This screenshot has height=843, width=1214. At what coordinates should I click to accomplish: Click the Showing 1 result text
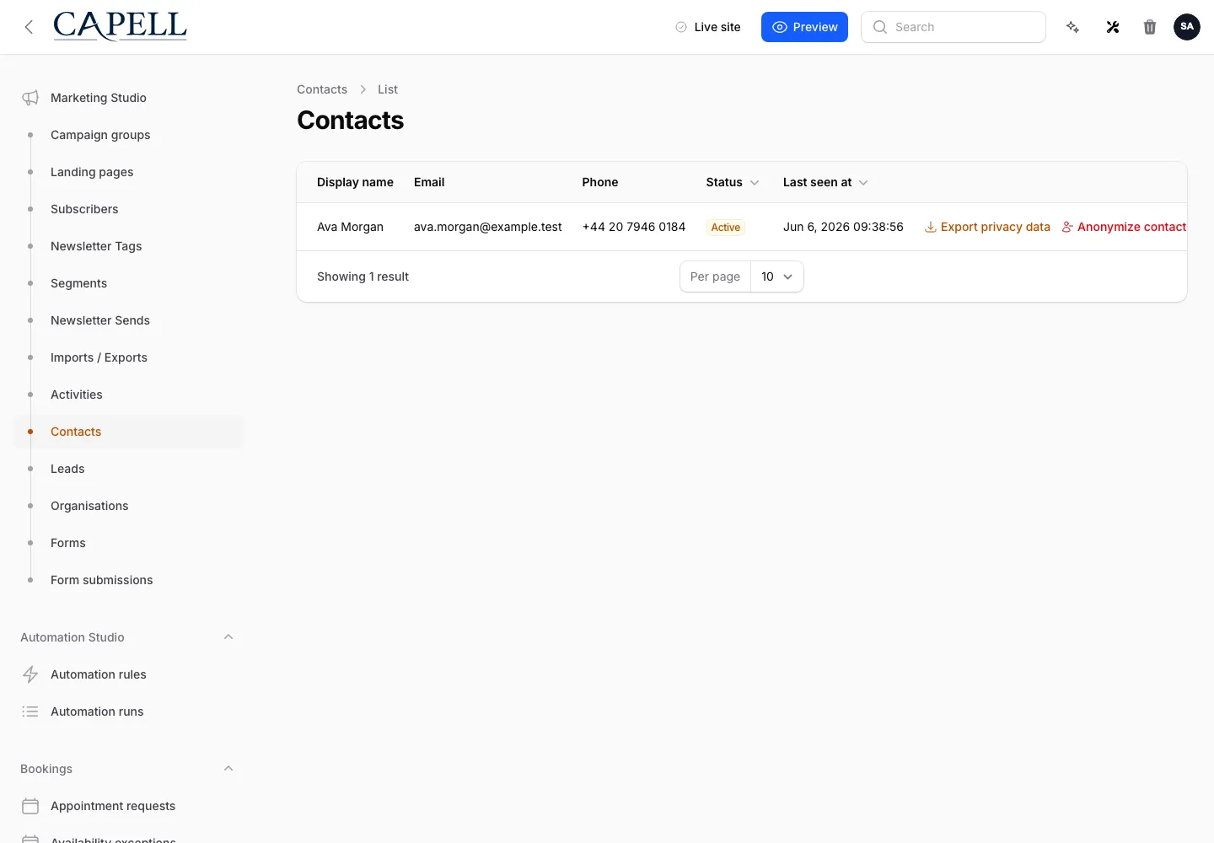[363, 277]
